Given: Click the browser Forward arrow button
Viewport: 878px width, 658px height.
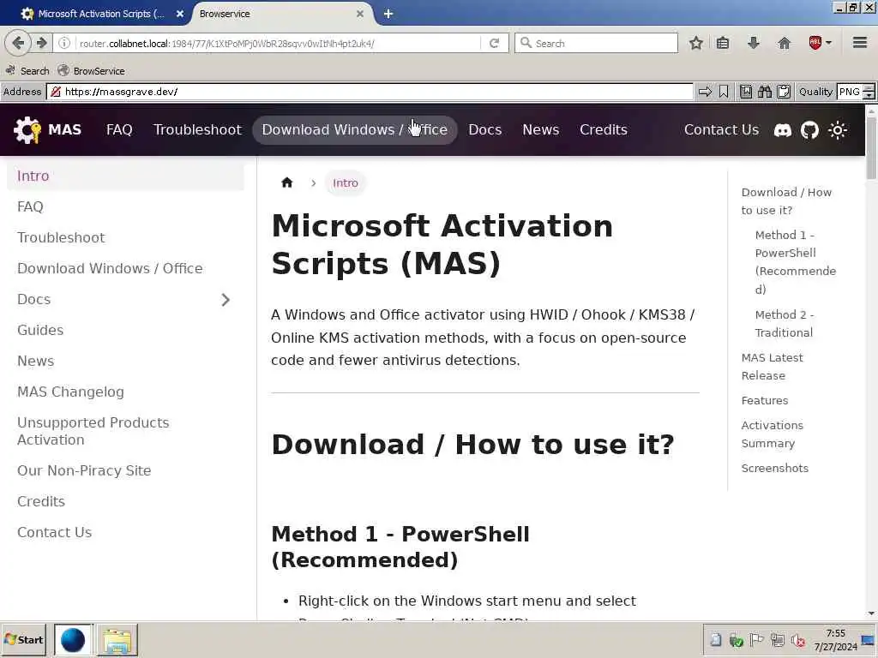Looking at the screenshot, I should click(42, 43).
